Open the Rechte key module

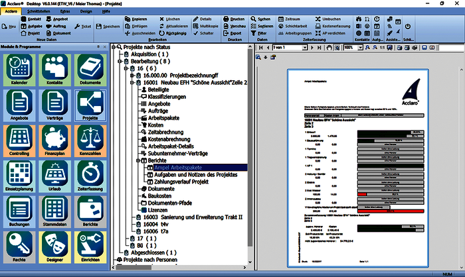click(19, 247)
